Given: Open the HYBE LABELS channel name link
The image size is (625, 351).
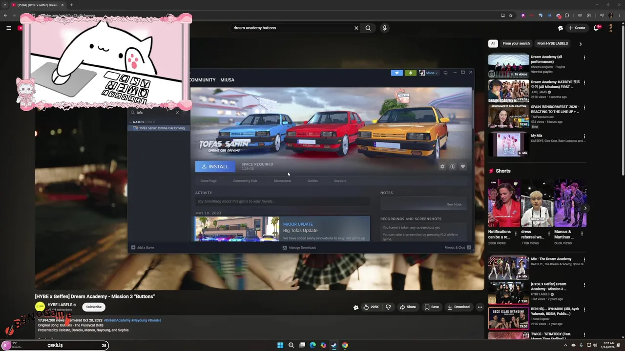Looking at the screenshot, I should click(x=60, y=305).
